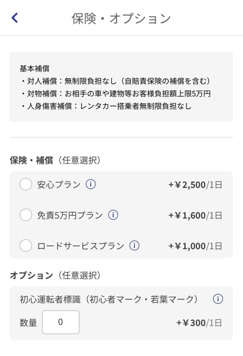This screenshot has width=243, height=356.
Task: Click the オプション(任意選択) section heading
Action: [55, 275]
